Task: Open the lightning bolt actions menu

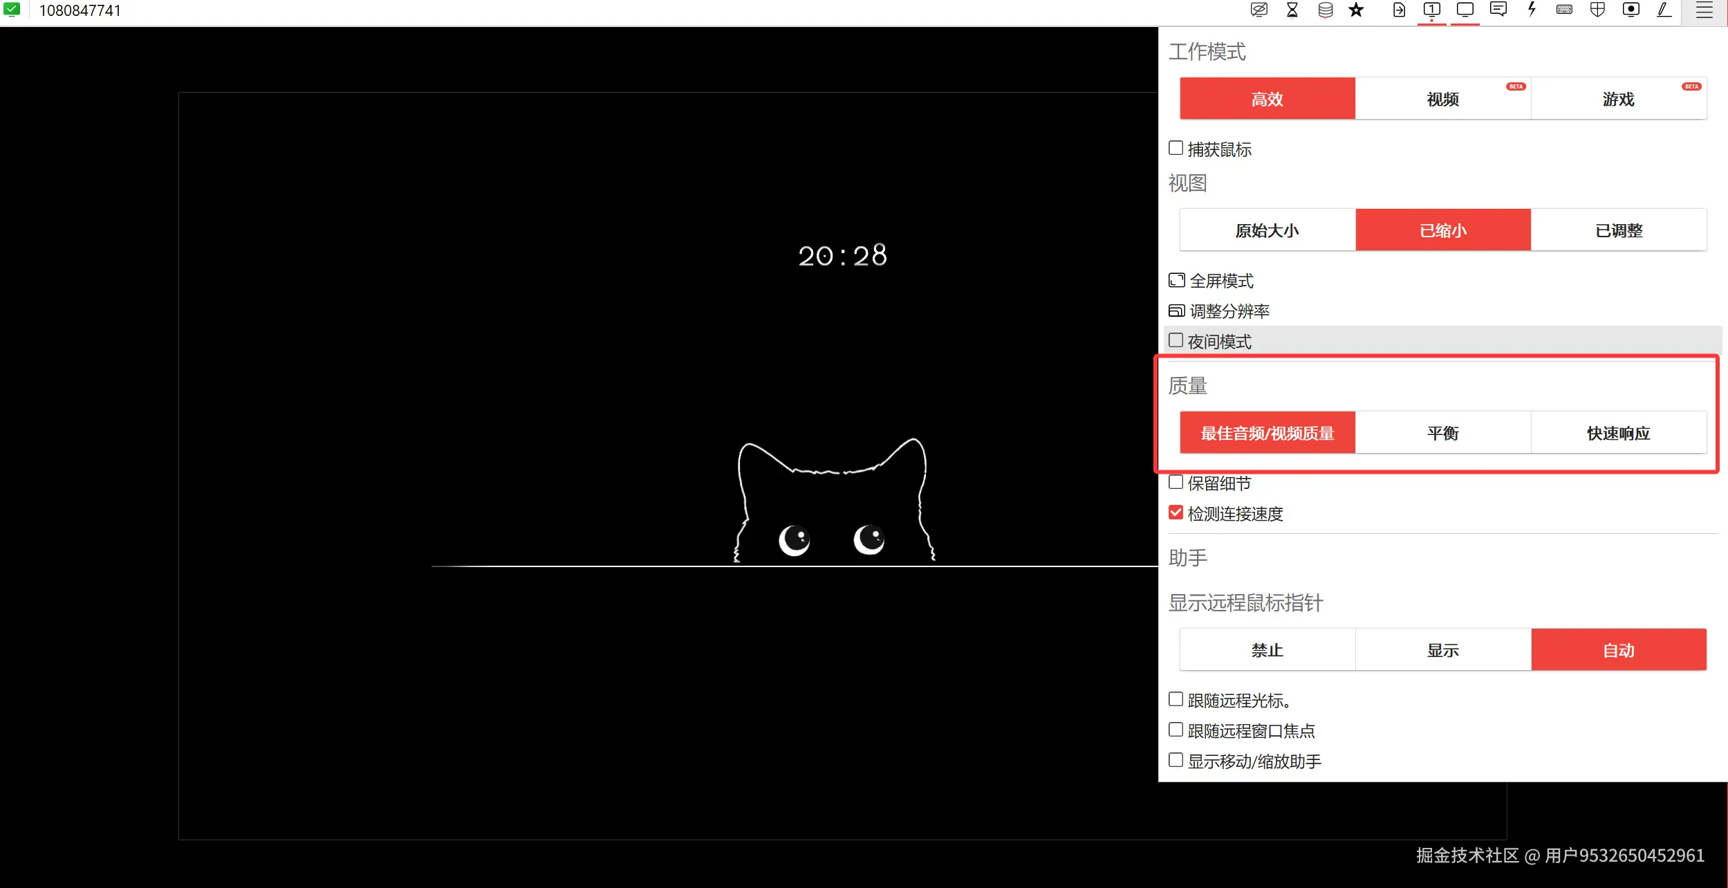Action: tap(1532, 10)
